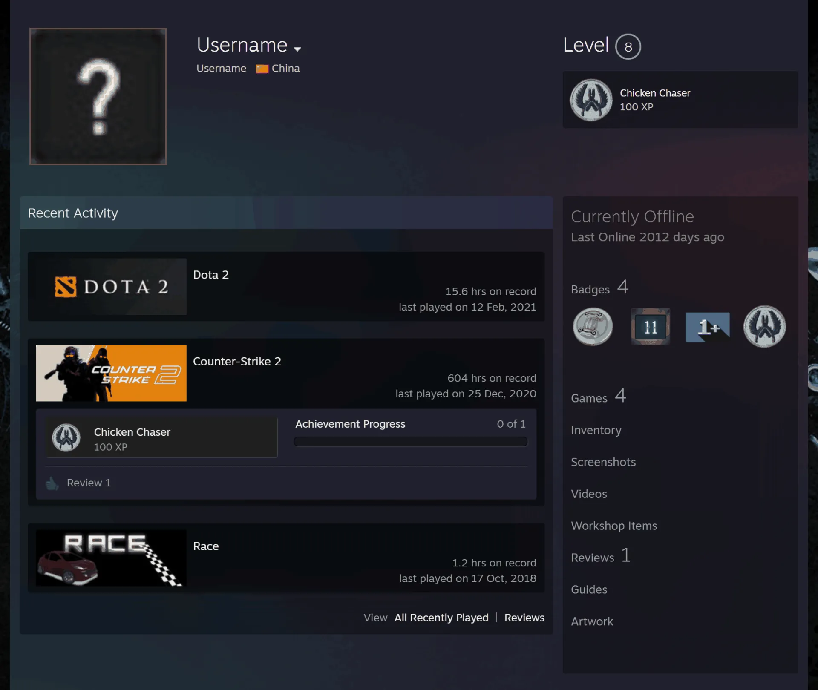Open the Chicken Chaser badge icon under Level

(591, 100)
